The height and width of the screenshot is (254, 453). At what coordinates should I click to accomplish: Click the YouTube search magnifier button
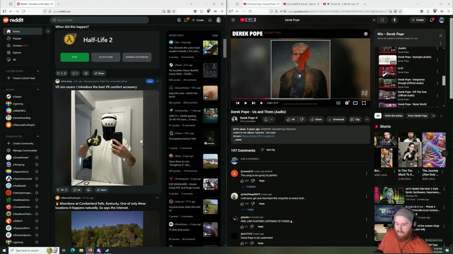(383, 20)
